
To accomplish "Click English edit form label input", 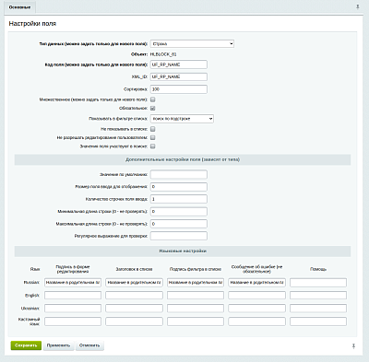I will click(x=73, y=296).
